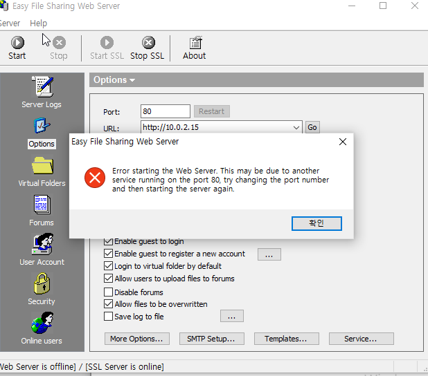Click into the Port number field
428x376 pixels.
pyautogui.click(x=166, y=111)
